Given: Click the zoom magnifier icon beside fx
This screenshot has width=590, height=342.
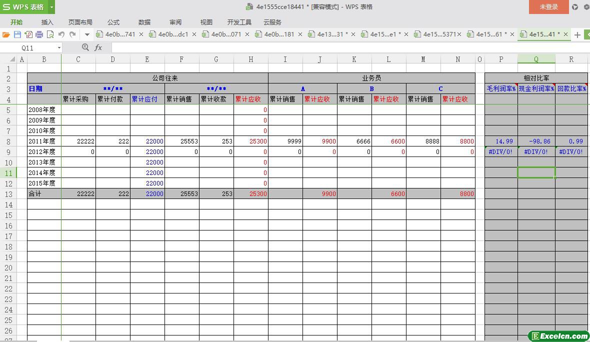Looking at the screenshot, I should coord(85,47).
